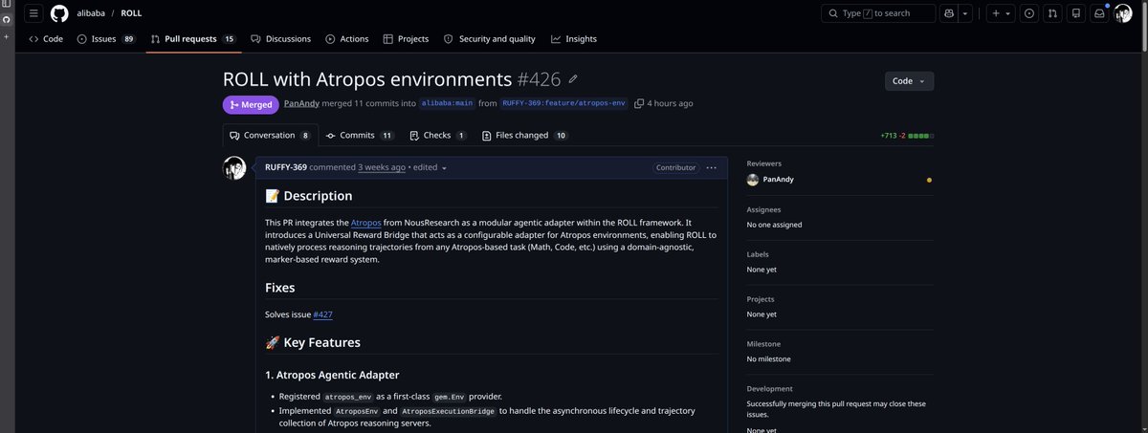This screenshot has height=433, width=1148.
Task: Open the notifications inbox icon
Action: tap(1100, 13)
